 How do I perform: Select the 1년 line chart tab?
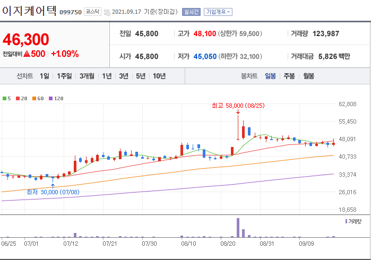click(107, 76)
